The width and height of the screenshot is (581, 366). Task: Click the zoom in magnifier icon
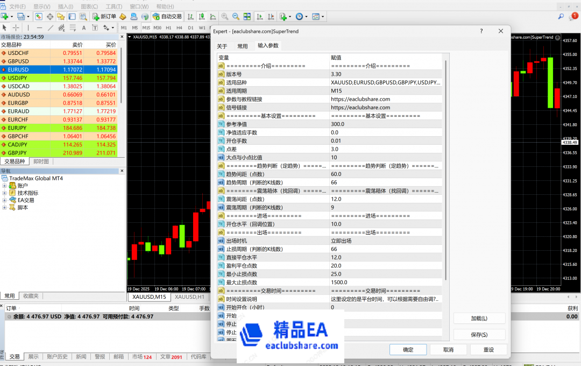(224, 17)
